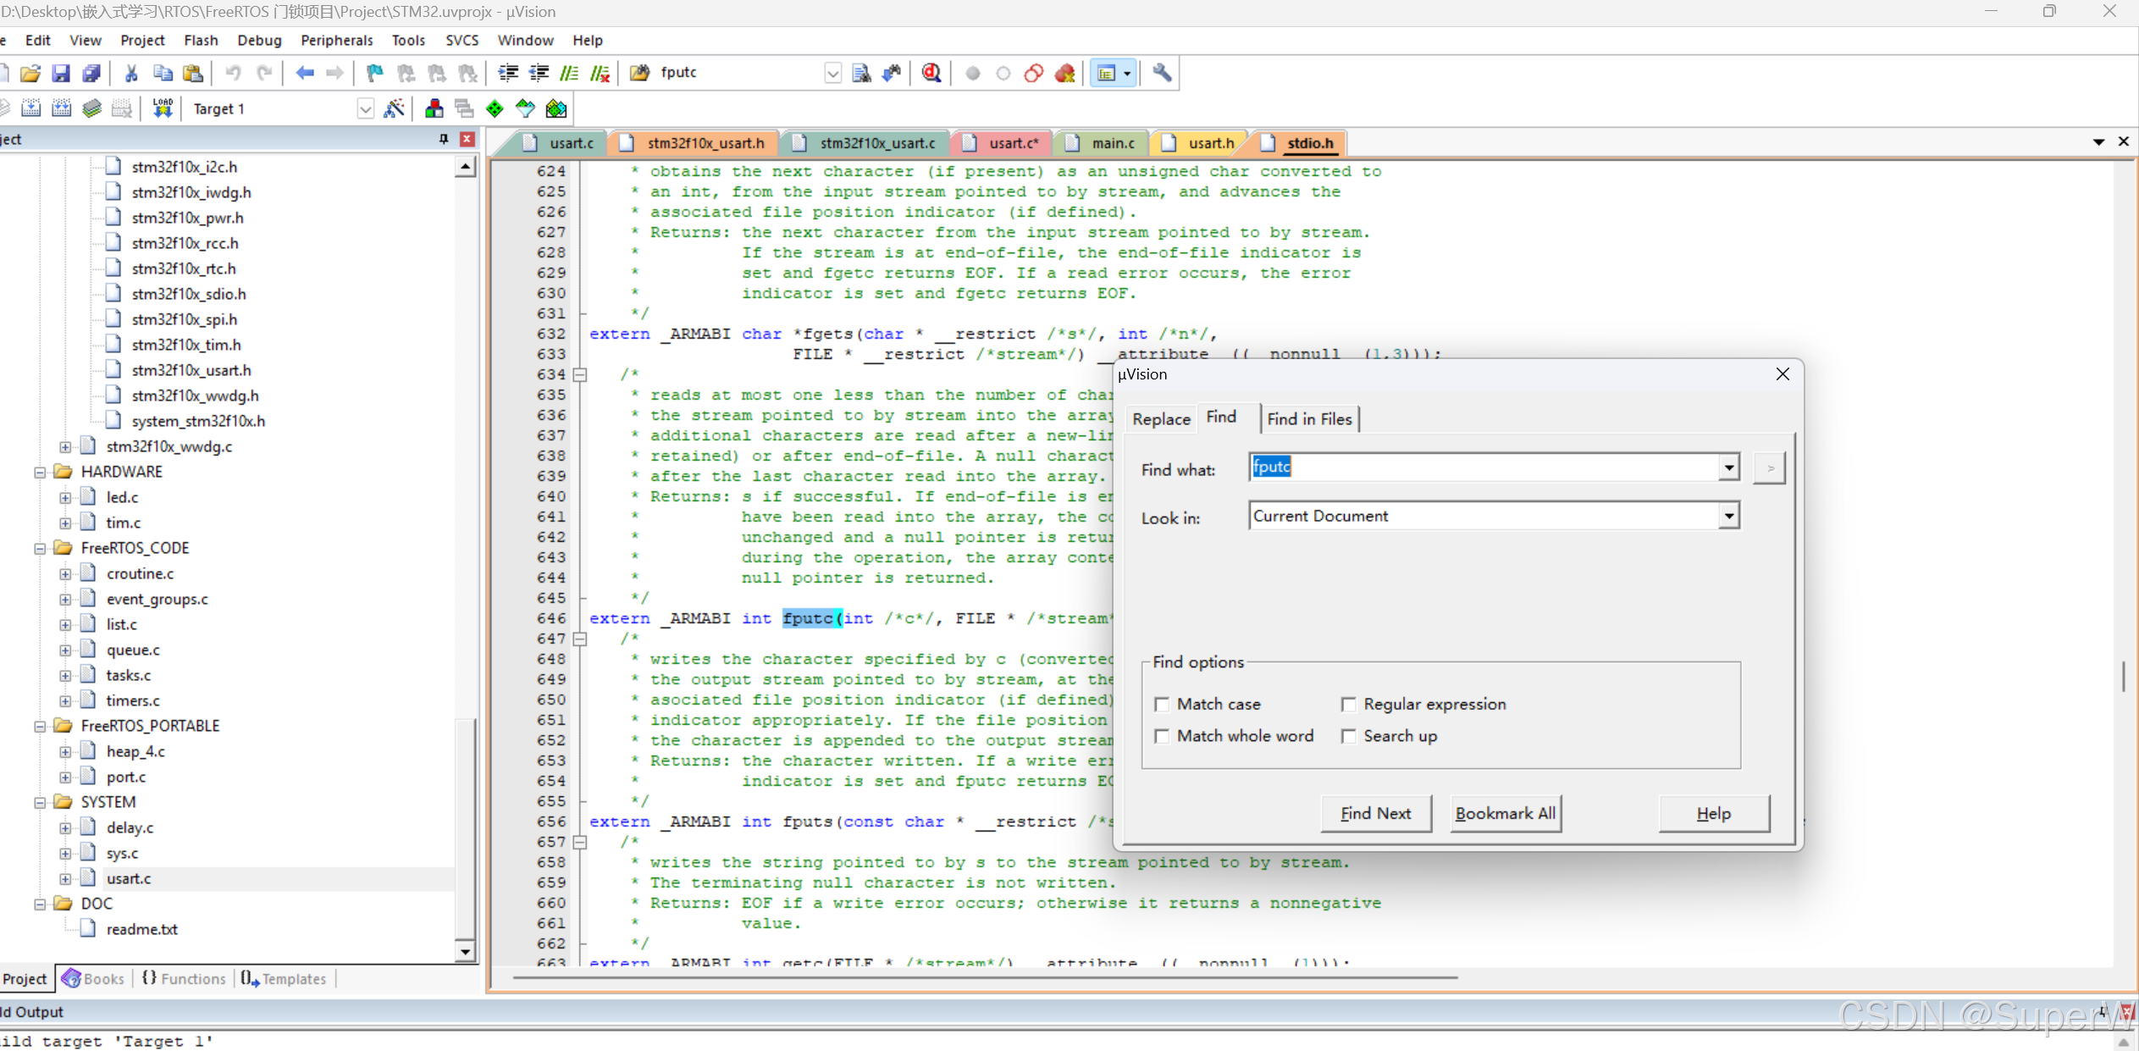Viewport: 2139px width, 1051px height.
Task: Collapse the FreeRTOS_CODE folder
Action: click(x=40, y=549)
